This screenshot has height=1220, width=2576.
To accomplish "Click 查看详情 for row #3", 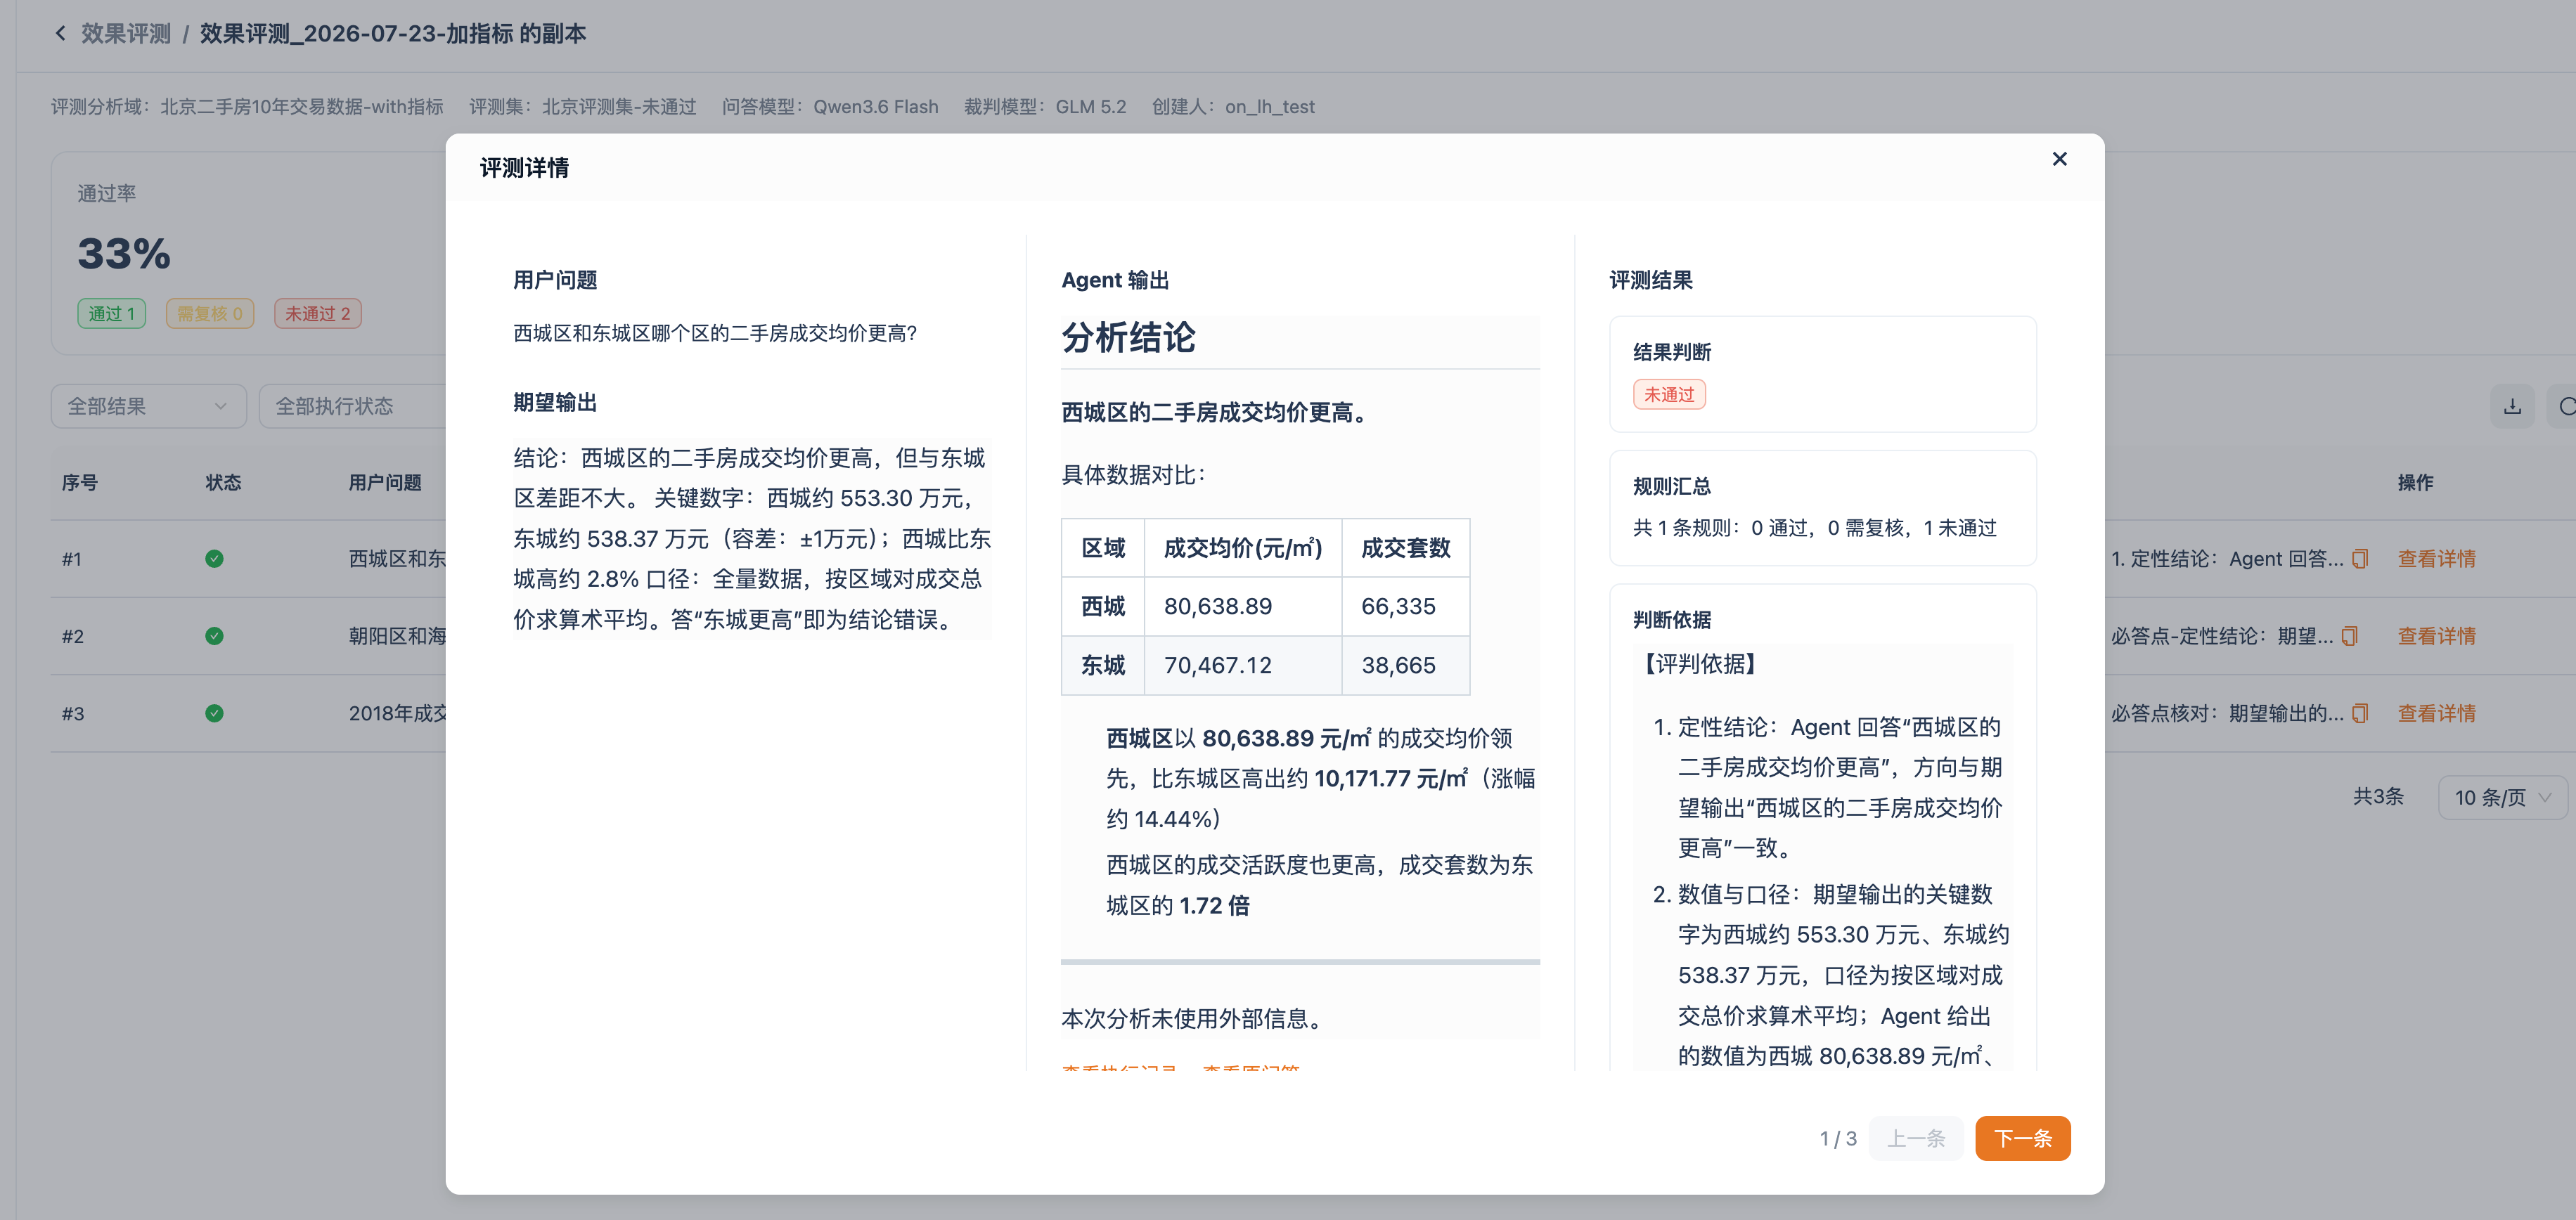I will [2436, 713].
